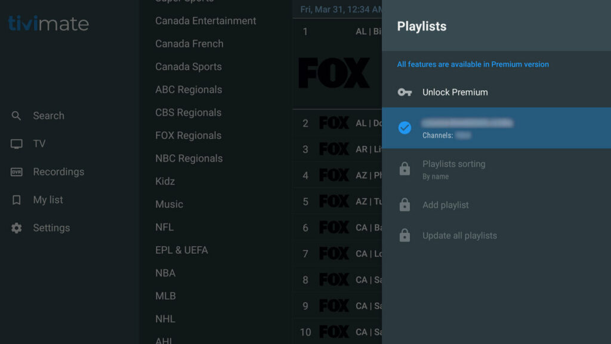Click the FOX logo on channel 6
Viewport: 611px width, 344px height.
pos(334,228)
